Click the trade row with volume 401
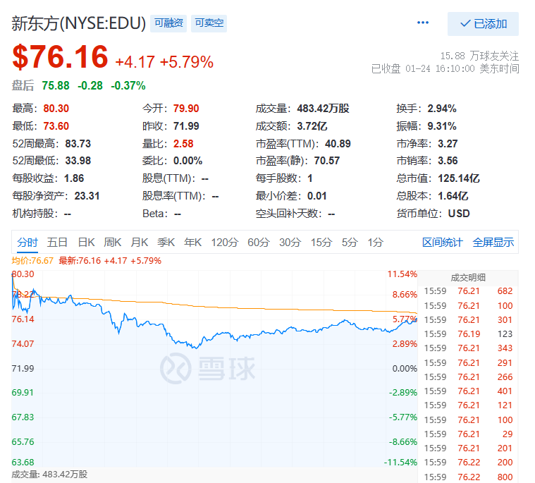 (x=468, y=391)
